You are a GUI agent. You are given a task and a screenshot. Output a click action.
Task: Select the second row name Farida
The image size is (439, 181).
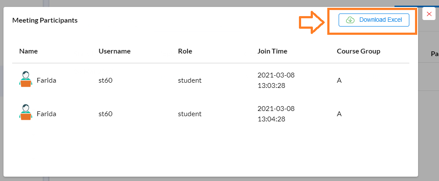point(47,114)
